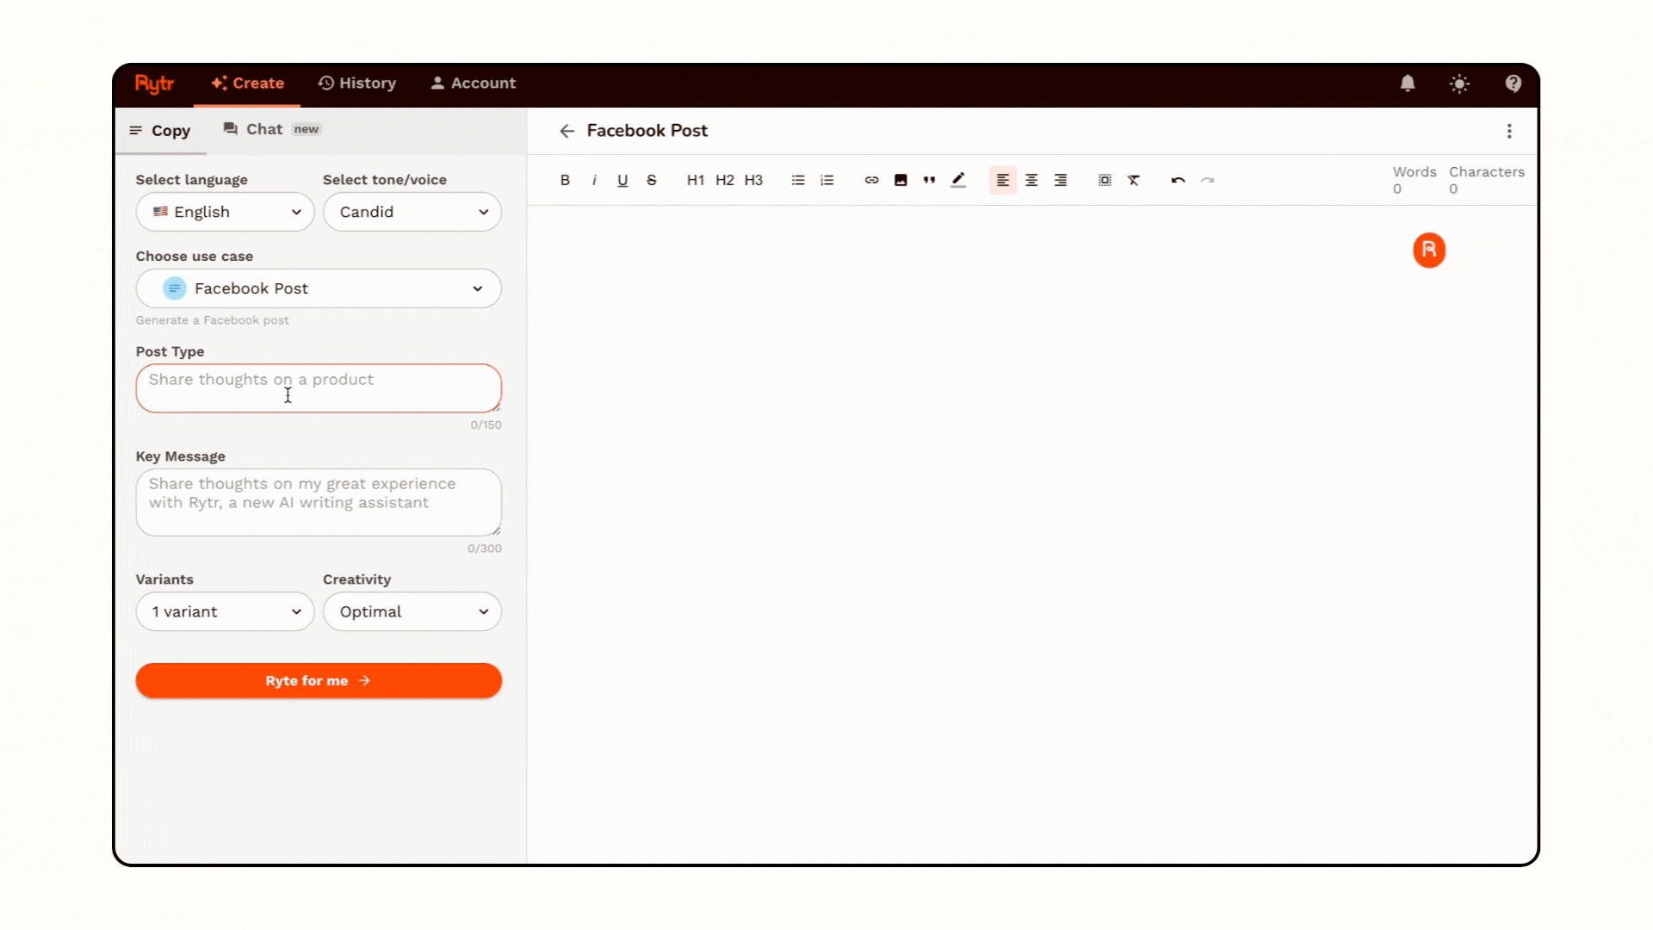Apply blockquote formatting with the quote icon
The width and height of the screenshot is (1653, 930).
(x=929, y=180)
